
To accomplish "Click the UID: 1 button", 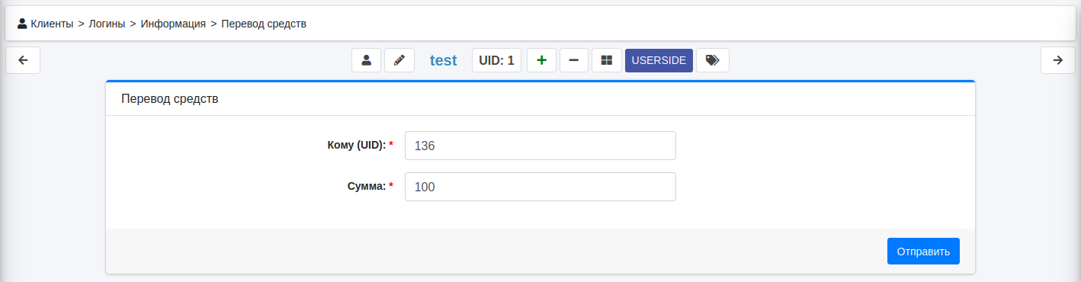I will (496, 60).
